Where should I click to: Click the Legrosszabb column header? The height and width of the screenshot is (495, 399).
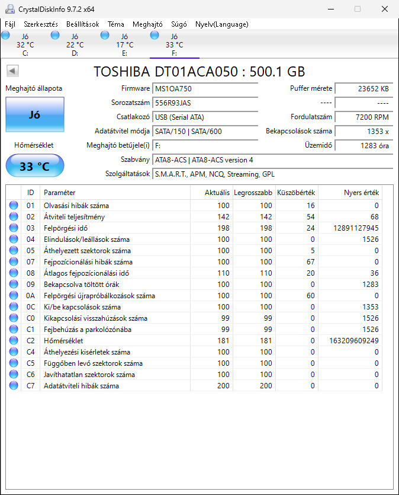[254, 193]
